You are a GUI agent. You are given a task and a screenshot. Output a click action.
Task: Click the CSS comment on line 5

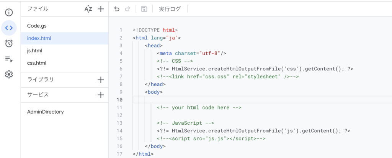(175, 61)
